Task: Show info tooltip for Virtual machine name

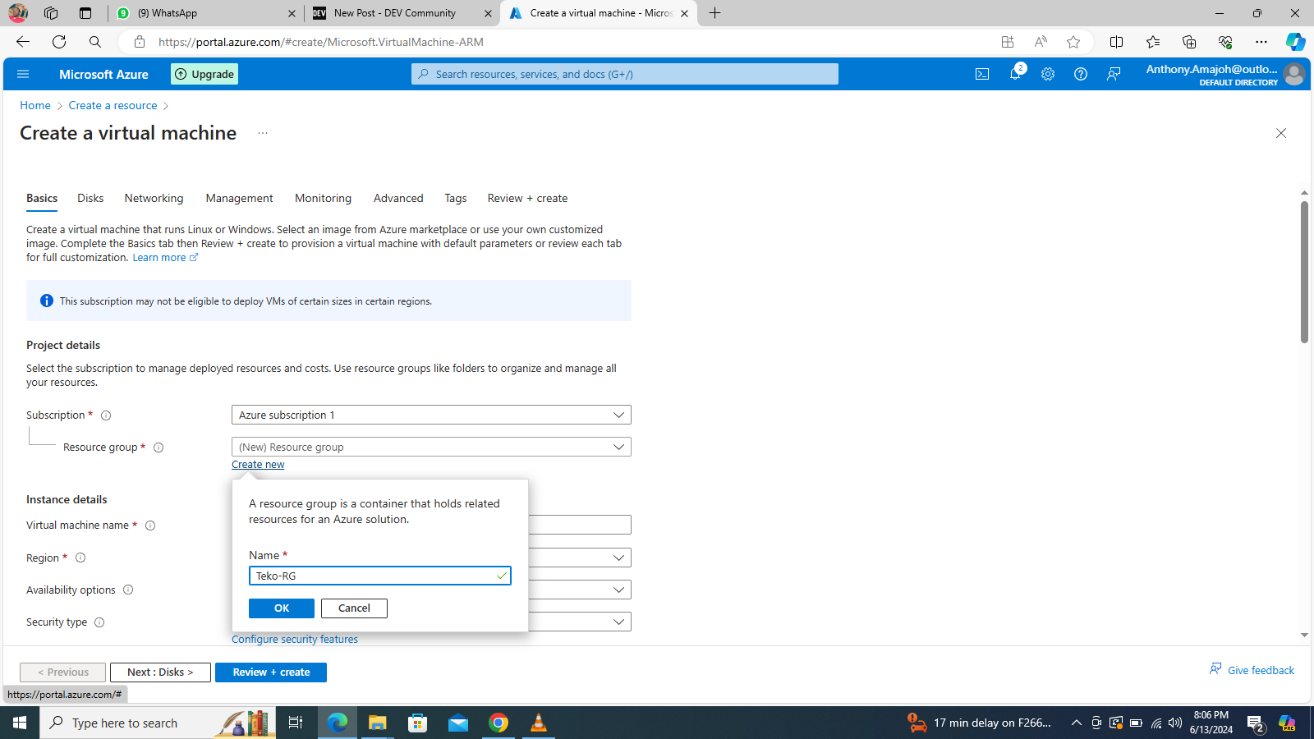Action: pos(150,526)
